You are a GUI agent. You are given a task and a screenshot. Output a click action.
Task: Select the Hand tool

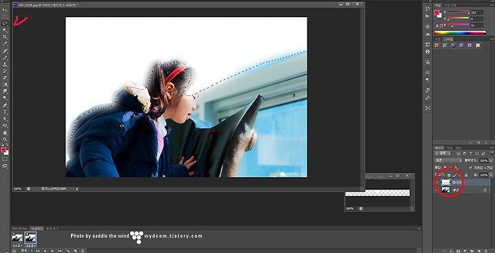click(5, 132)
